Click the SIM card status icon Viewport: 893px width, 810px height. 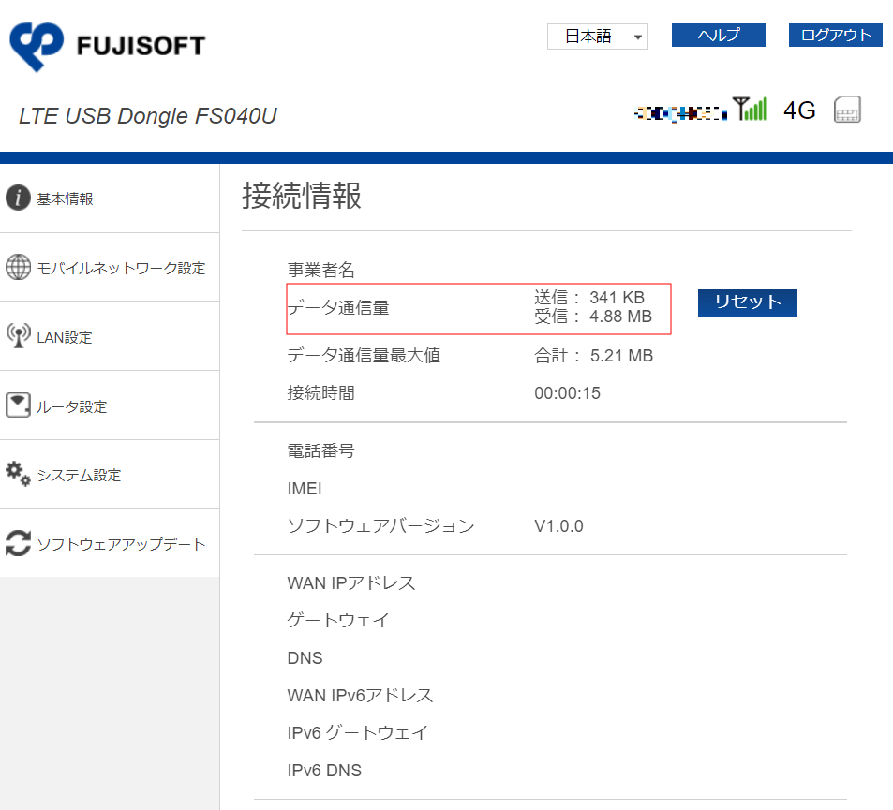[847, 110]
